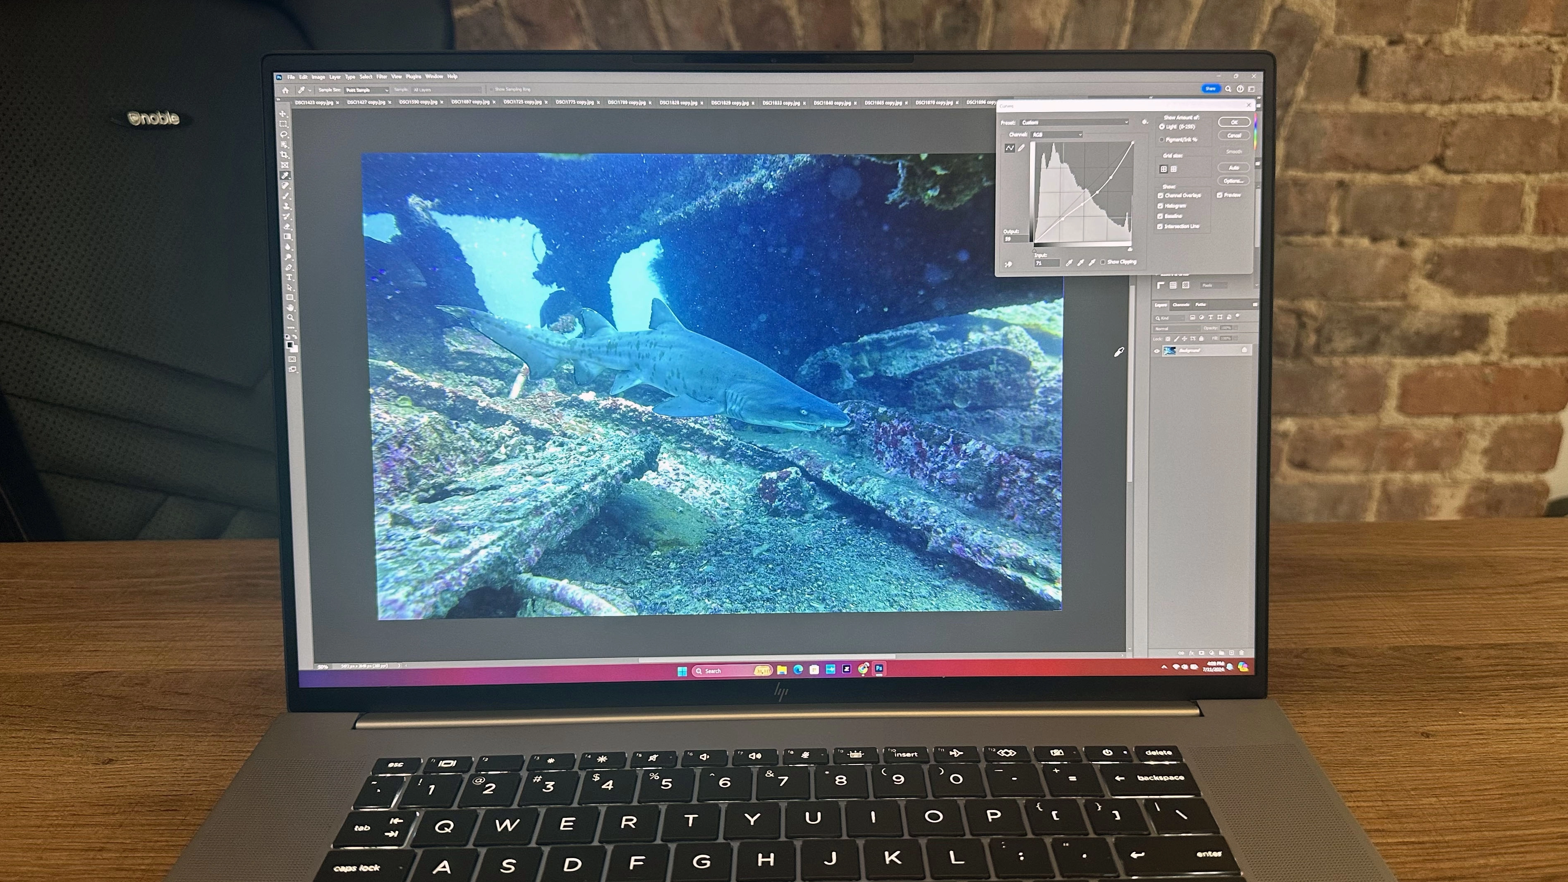Viewport: 1568px width, 882px height.
Task: Select the Hand tool
Action: [x=291, y=307]
